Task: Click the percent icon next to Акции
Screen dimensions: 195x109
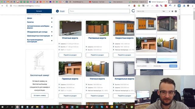Action: (57, 11)
